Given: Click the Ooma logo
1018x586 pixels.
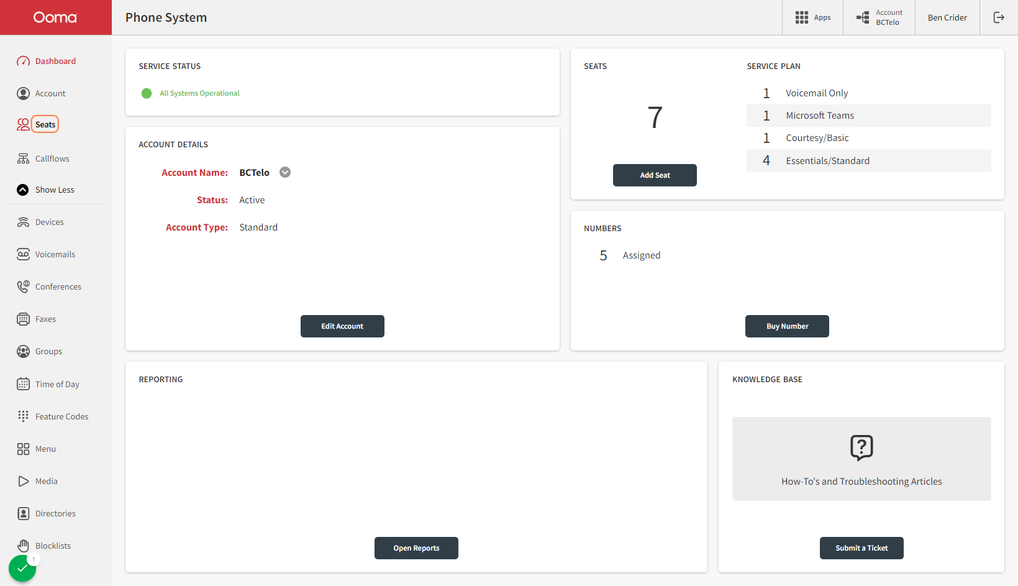Looking at the screenshot, I should pyautogui.click(x=55, y=17).
